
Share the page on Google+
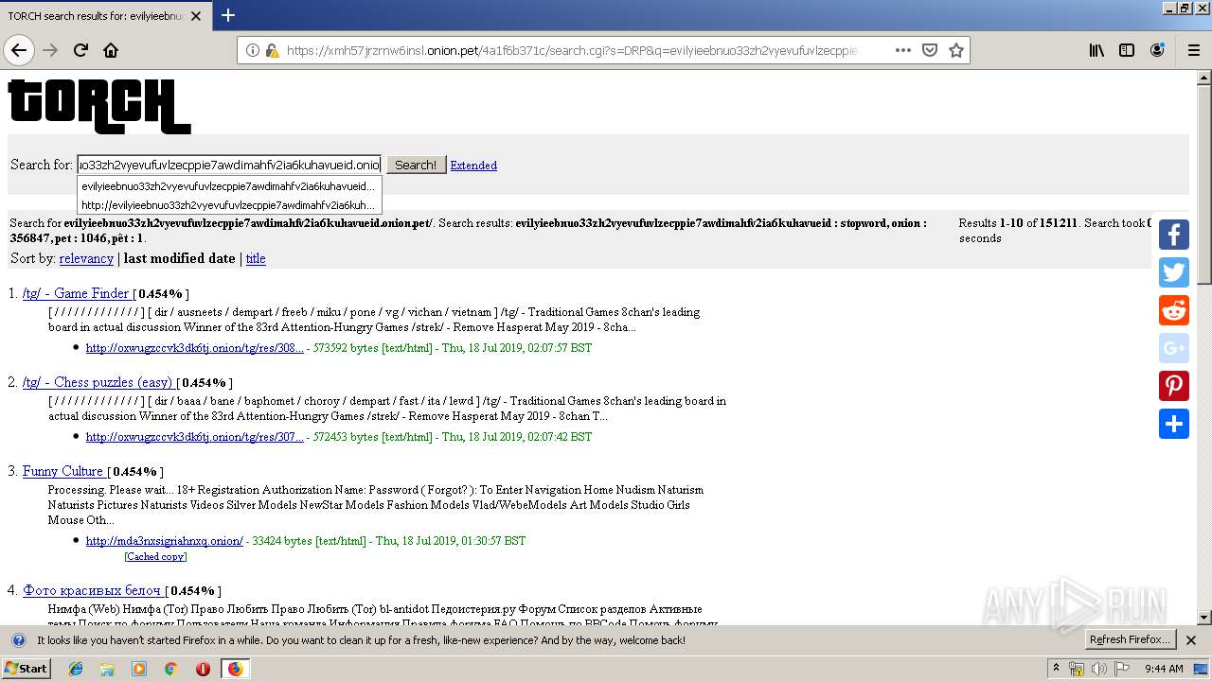tap(1174, 348)
